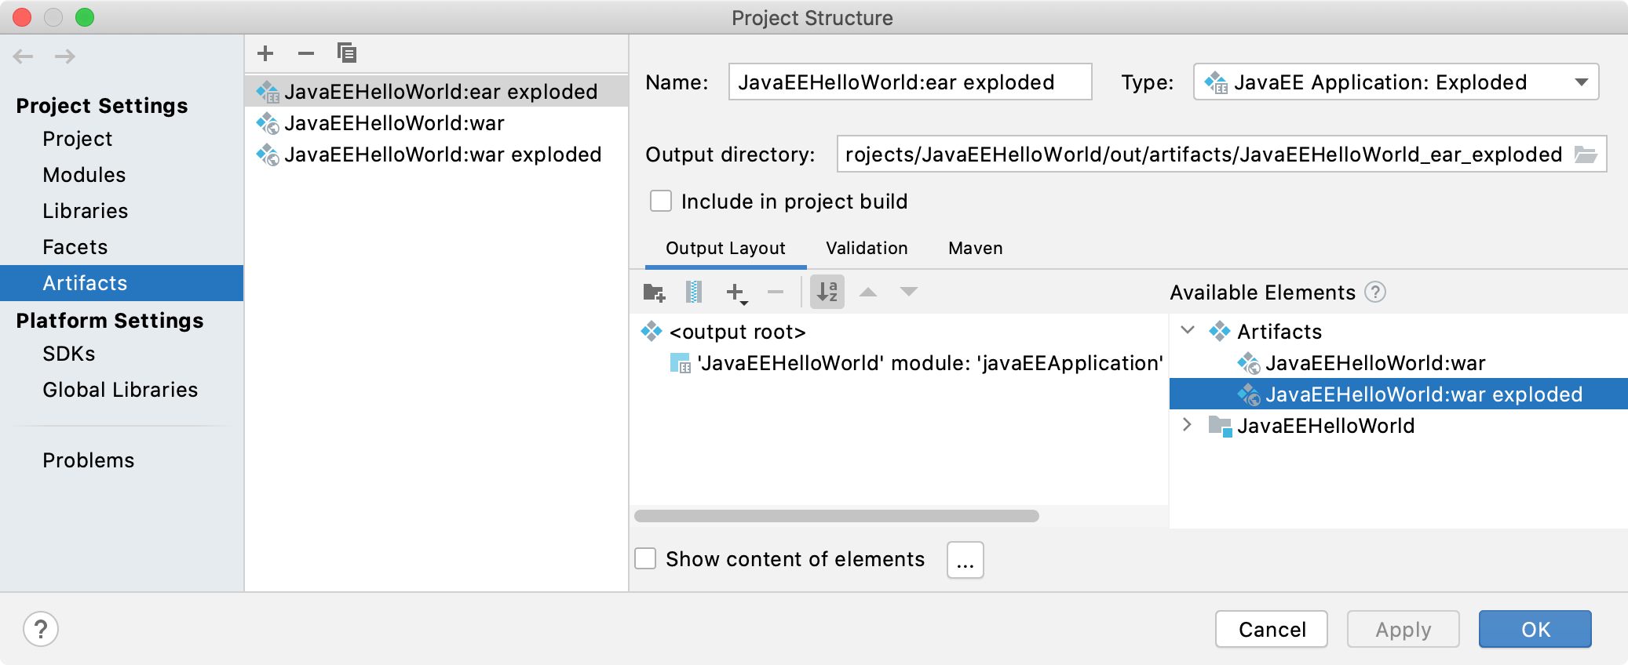Expand the JavaEEHelloWorld module node
This screenshot has height=665, width=1628.
click(1188, 425)
